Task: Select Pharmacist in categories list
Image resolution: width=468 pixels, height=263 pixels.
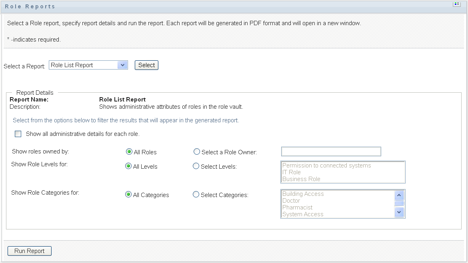Action: tap(297, 207)
